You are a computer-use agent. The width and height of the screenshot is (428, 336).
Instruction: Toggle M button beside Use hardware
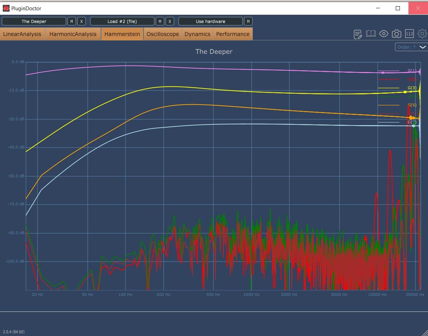point(248,21)
